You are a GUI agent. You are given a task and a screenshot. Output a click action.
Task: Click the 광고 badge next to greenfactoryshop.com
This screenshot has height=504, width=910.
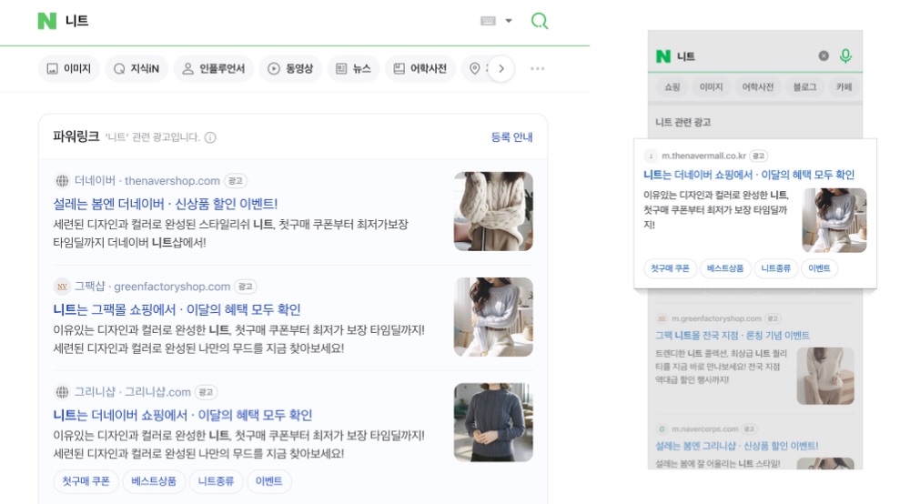[246, 287]
